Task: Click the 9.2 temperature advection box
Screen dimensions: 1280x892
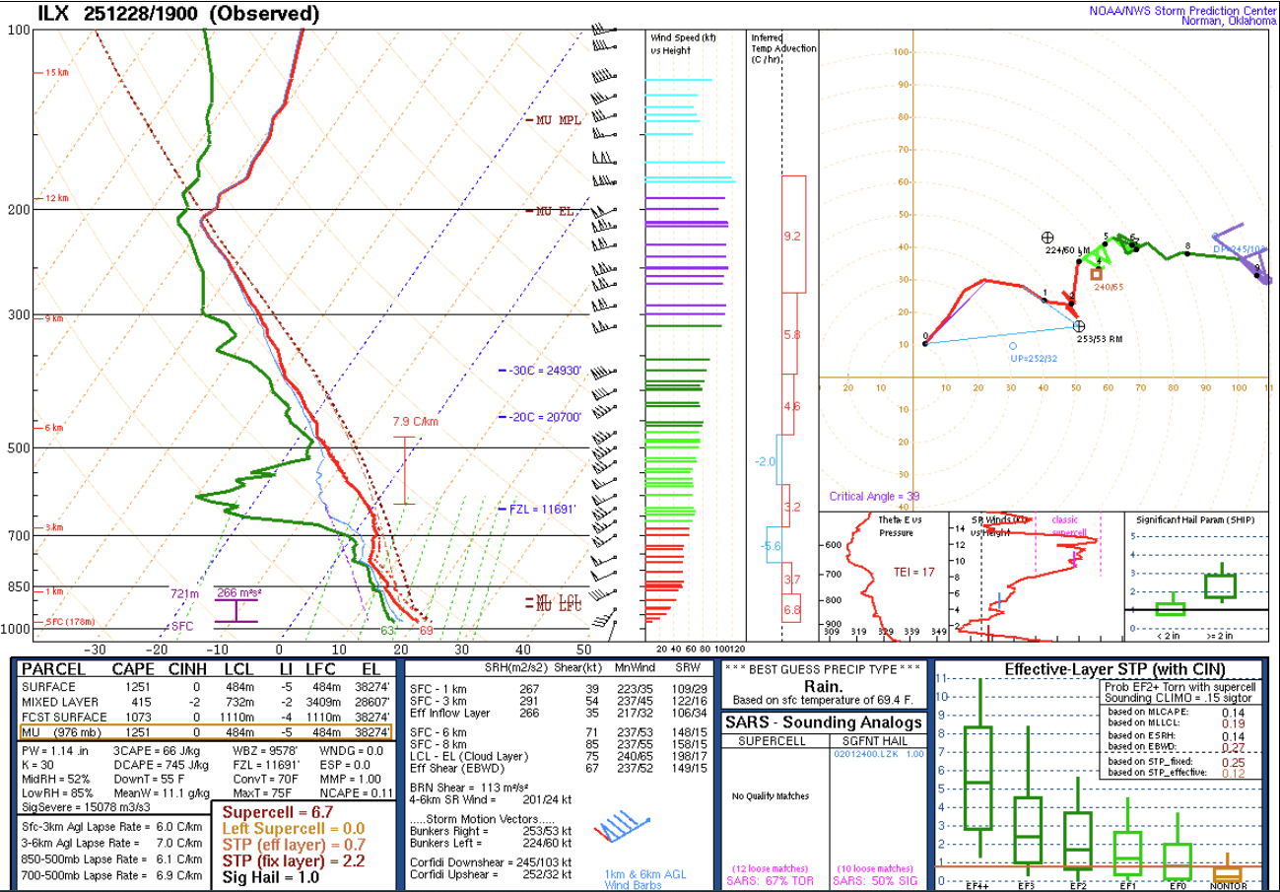Action: coord(792,236)
